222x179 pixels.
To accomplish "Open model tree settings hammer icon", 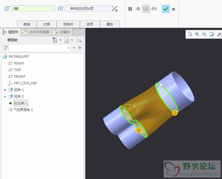I will tap(54, 40).
